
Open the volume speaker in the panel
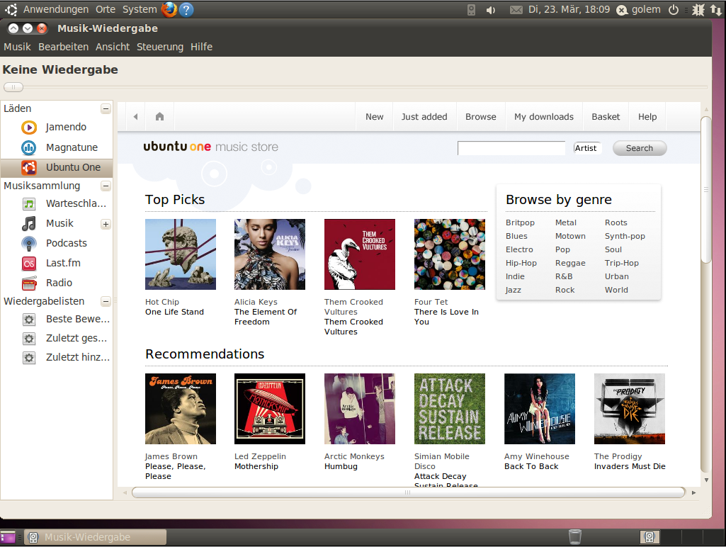click(491, 9)
